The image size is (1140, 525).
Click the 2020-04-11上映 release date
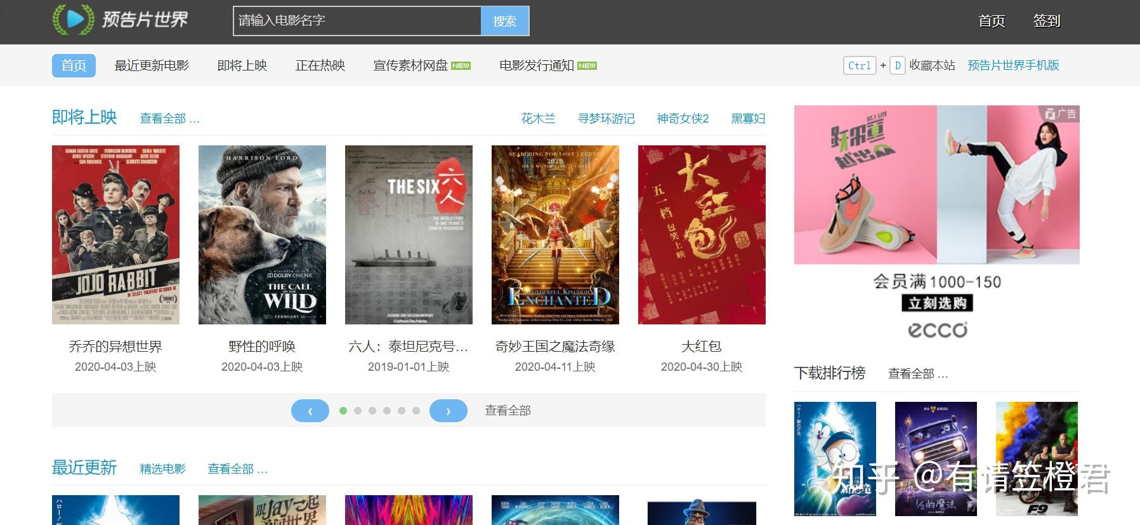pyautogui.click(x=555, y=367)
